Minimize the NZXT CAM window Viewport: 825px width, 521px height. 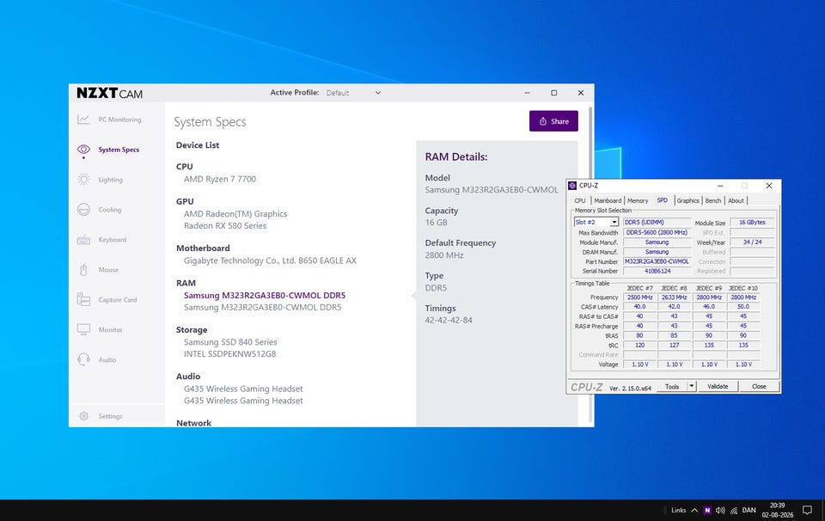pos(527,93)
